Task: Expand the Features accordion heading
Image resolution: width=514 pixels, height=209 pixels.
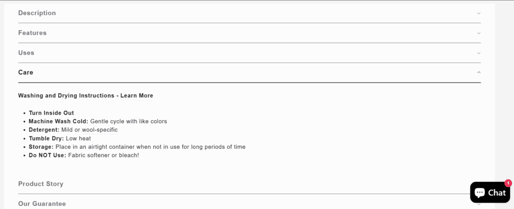Action: click(x=32, y=33)
